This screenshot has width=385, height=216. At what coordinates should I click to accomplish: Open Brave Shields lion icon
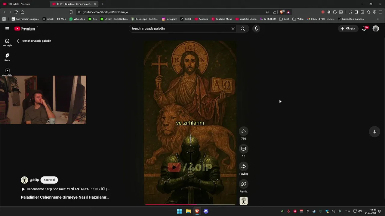click(282, 12)
